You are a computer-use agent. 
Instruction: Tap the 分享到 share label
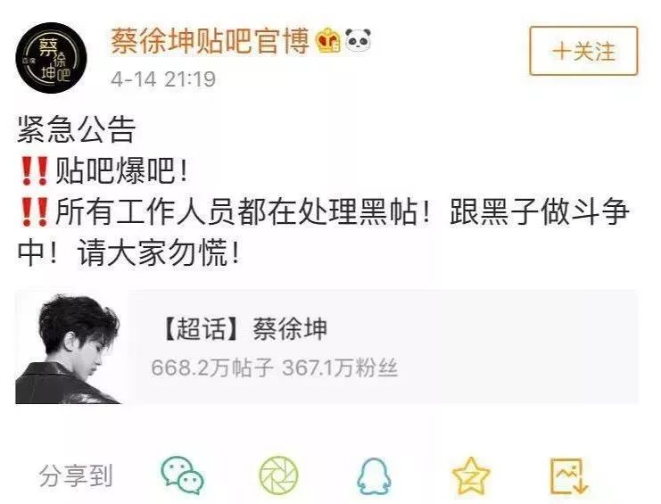pyautogui.click(x=76, y=476)
